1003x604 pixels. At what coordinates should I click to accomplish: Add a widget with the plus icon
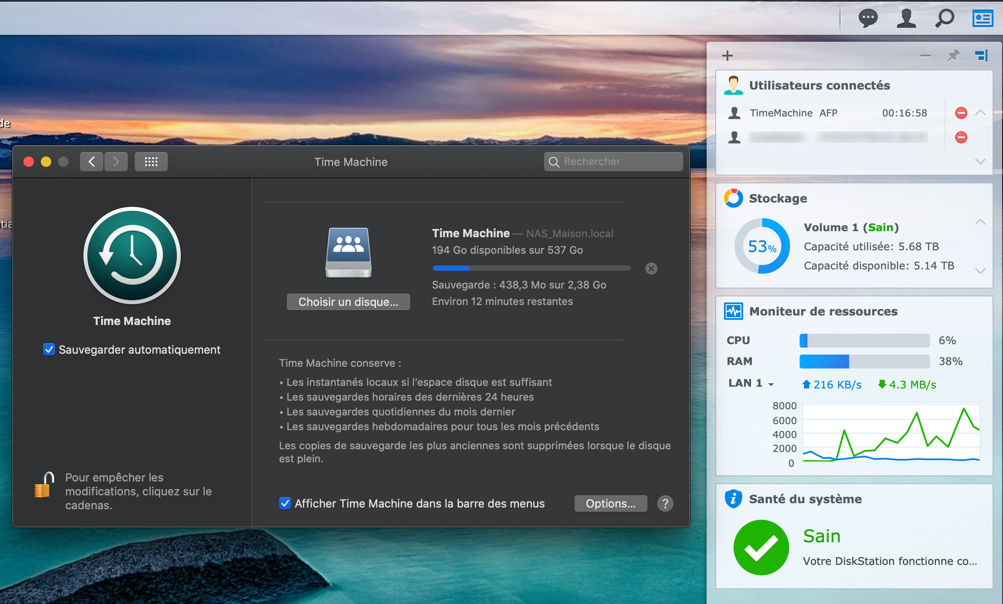pos(727,56)
